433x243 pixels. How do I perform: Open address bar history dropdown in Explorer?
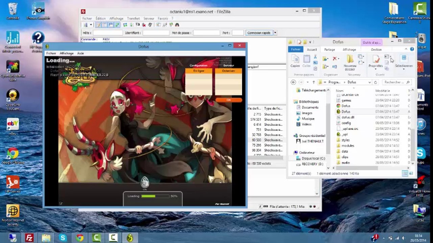coord(369,82)
